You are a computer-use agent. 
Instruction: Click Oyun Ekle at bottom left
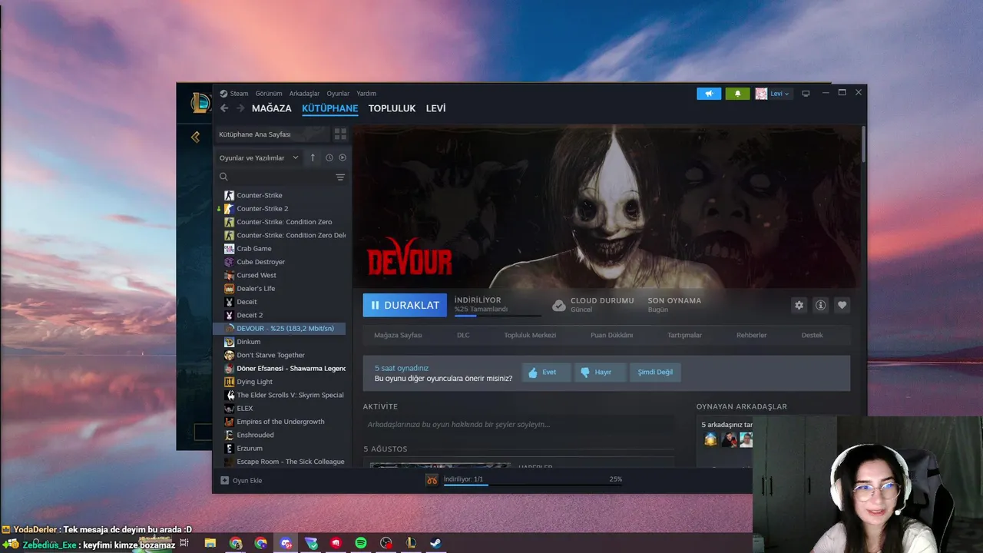[x=242, y=480]
